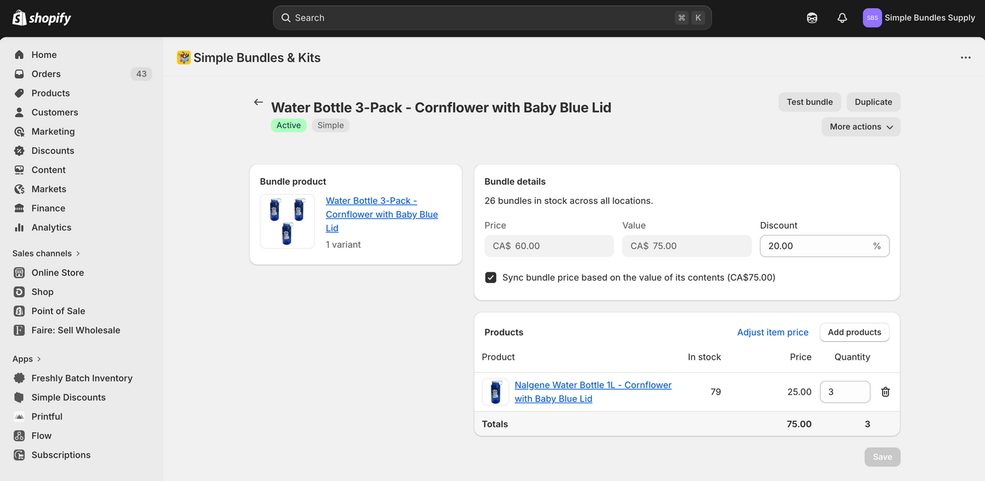Open the SBS store avatar icon

click(872, 18)
